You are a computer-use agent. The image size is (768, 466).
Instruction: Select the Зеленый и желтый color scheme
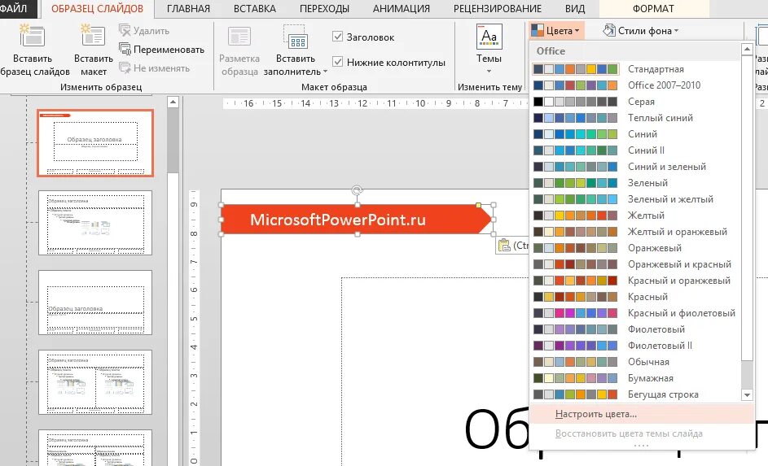click(636, 199)
